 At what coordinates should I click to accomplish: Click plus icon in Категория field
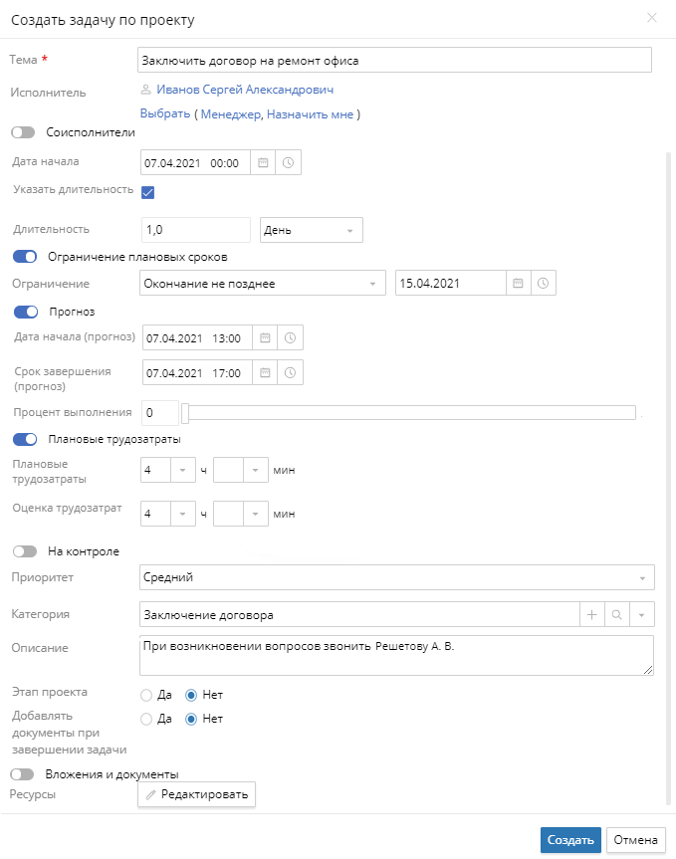click(x=591, y=615)
